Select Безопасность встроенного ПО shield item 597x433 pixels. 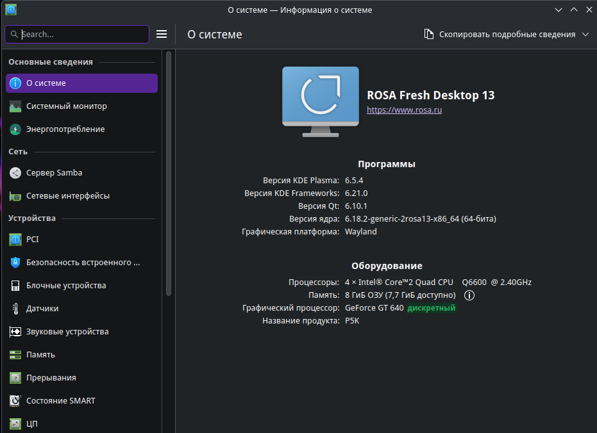point(81,263)
